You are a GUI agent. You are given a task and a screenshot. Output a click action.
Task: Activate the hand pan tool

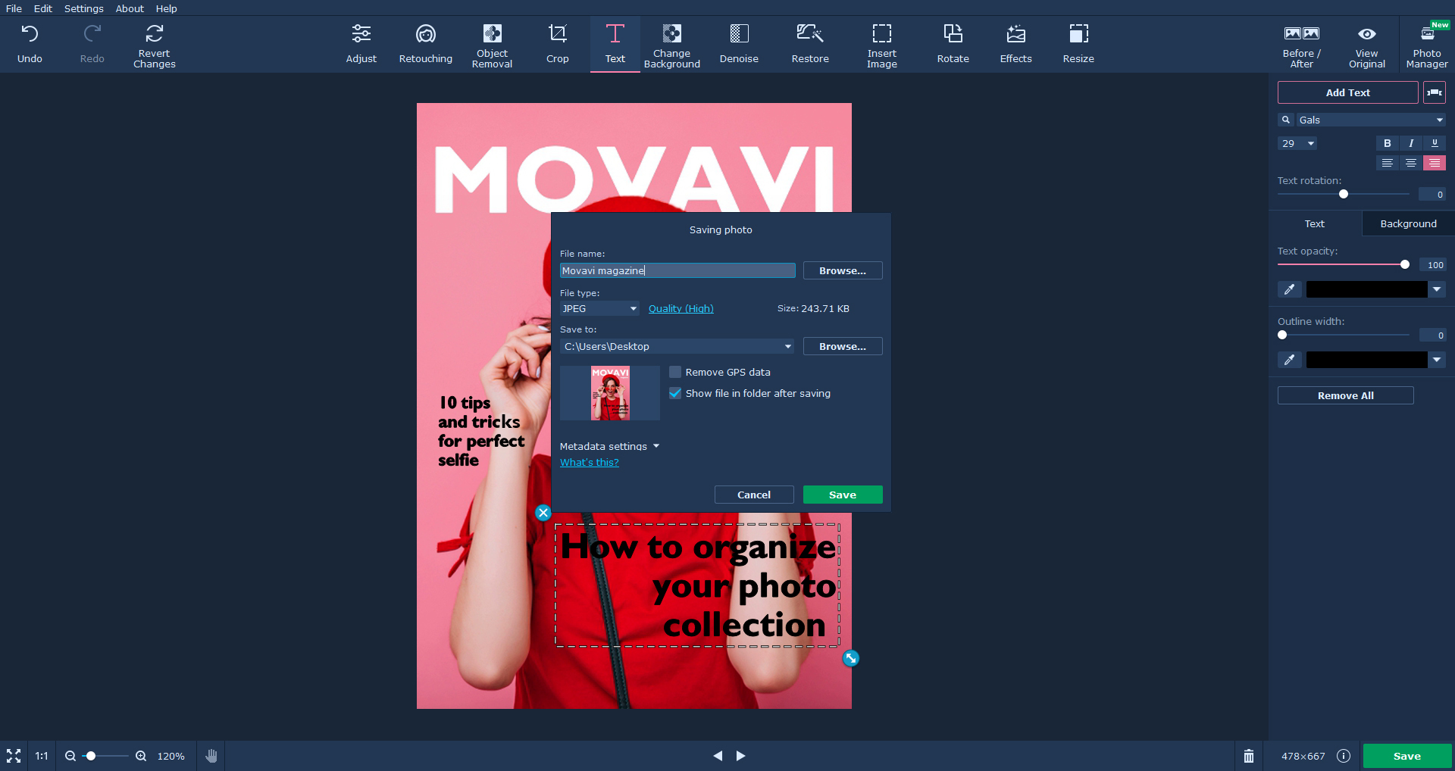211,756
